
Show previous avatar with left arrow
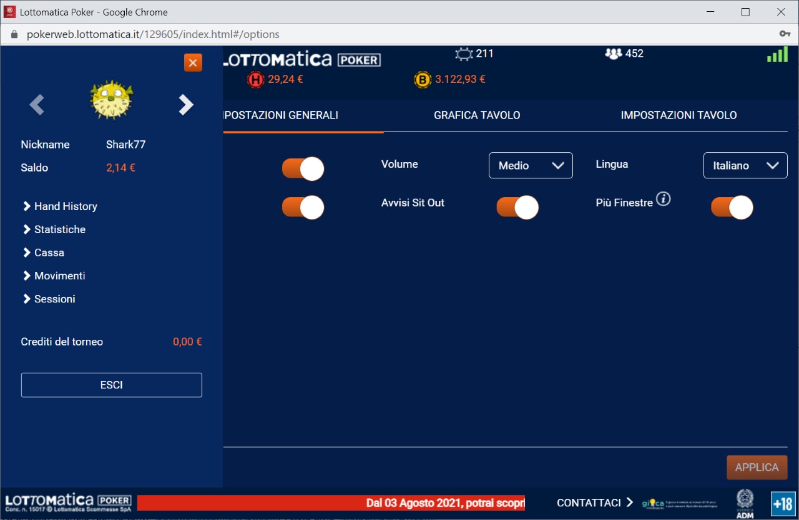pos(37,105)
